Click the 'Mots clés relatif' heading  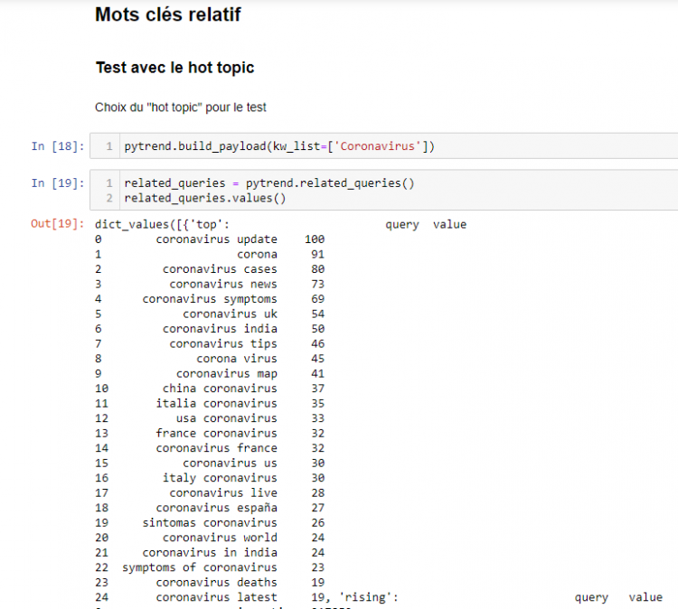[168, 15]
